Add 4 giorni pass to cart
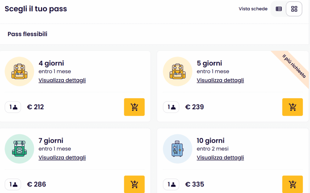310x193 pixels. click(x=134, y=107)
